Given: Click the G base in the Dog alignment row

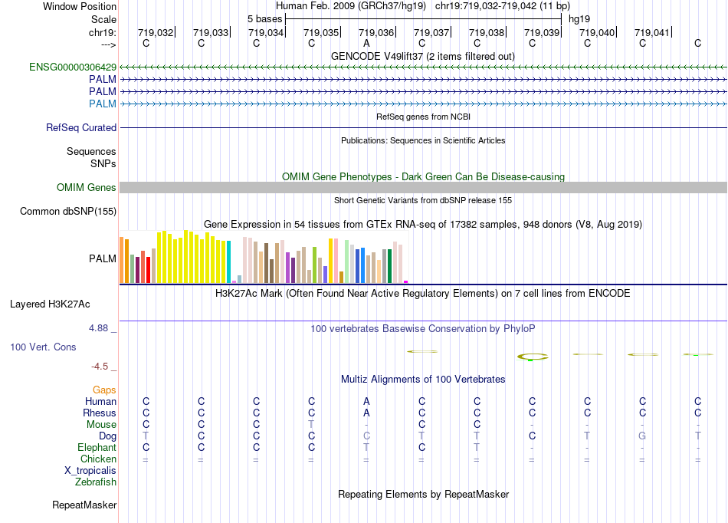Looking at the screenshot, I should tap(642, 436).
